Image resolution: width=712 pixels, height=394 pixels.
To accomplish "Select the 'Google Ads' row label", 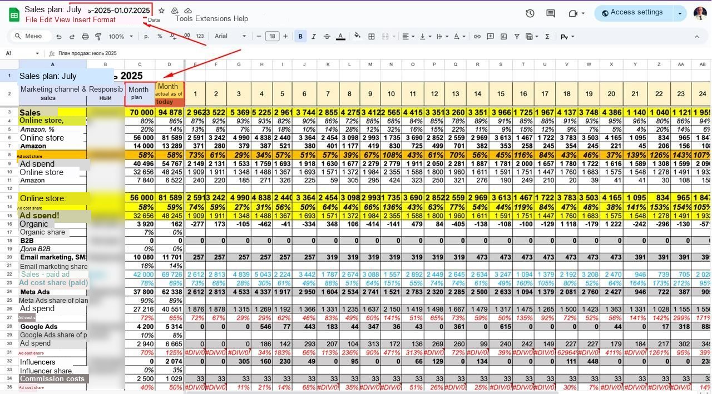I will pos(52,327).
